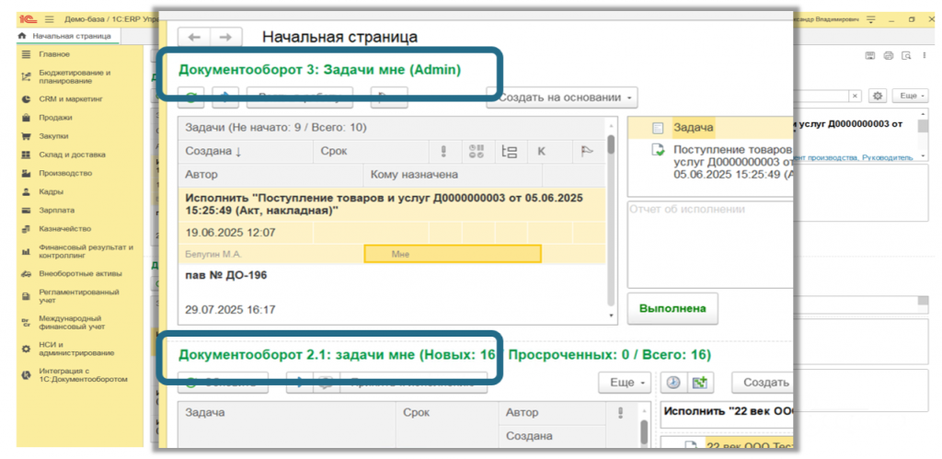Click the Закупки cart icon in sidebar
The image size is (942, 459).
point(26,136)
